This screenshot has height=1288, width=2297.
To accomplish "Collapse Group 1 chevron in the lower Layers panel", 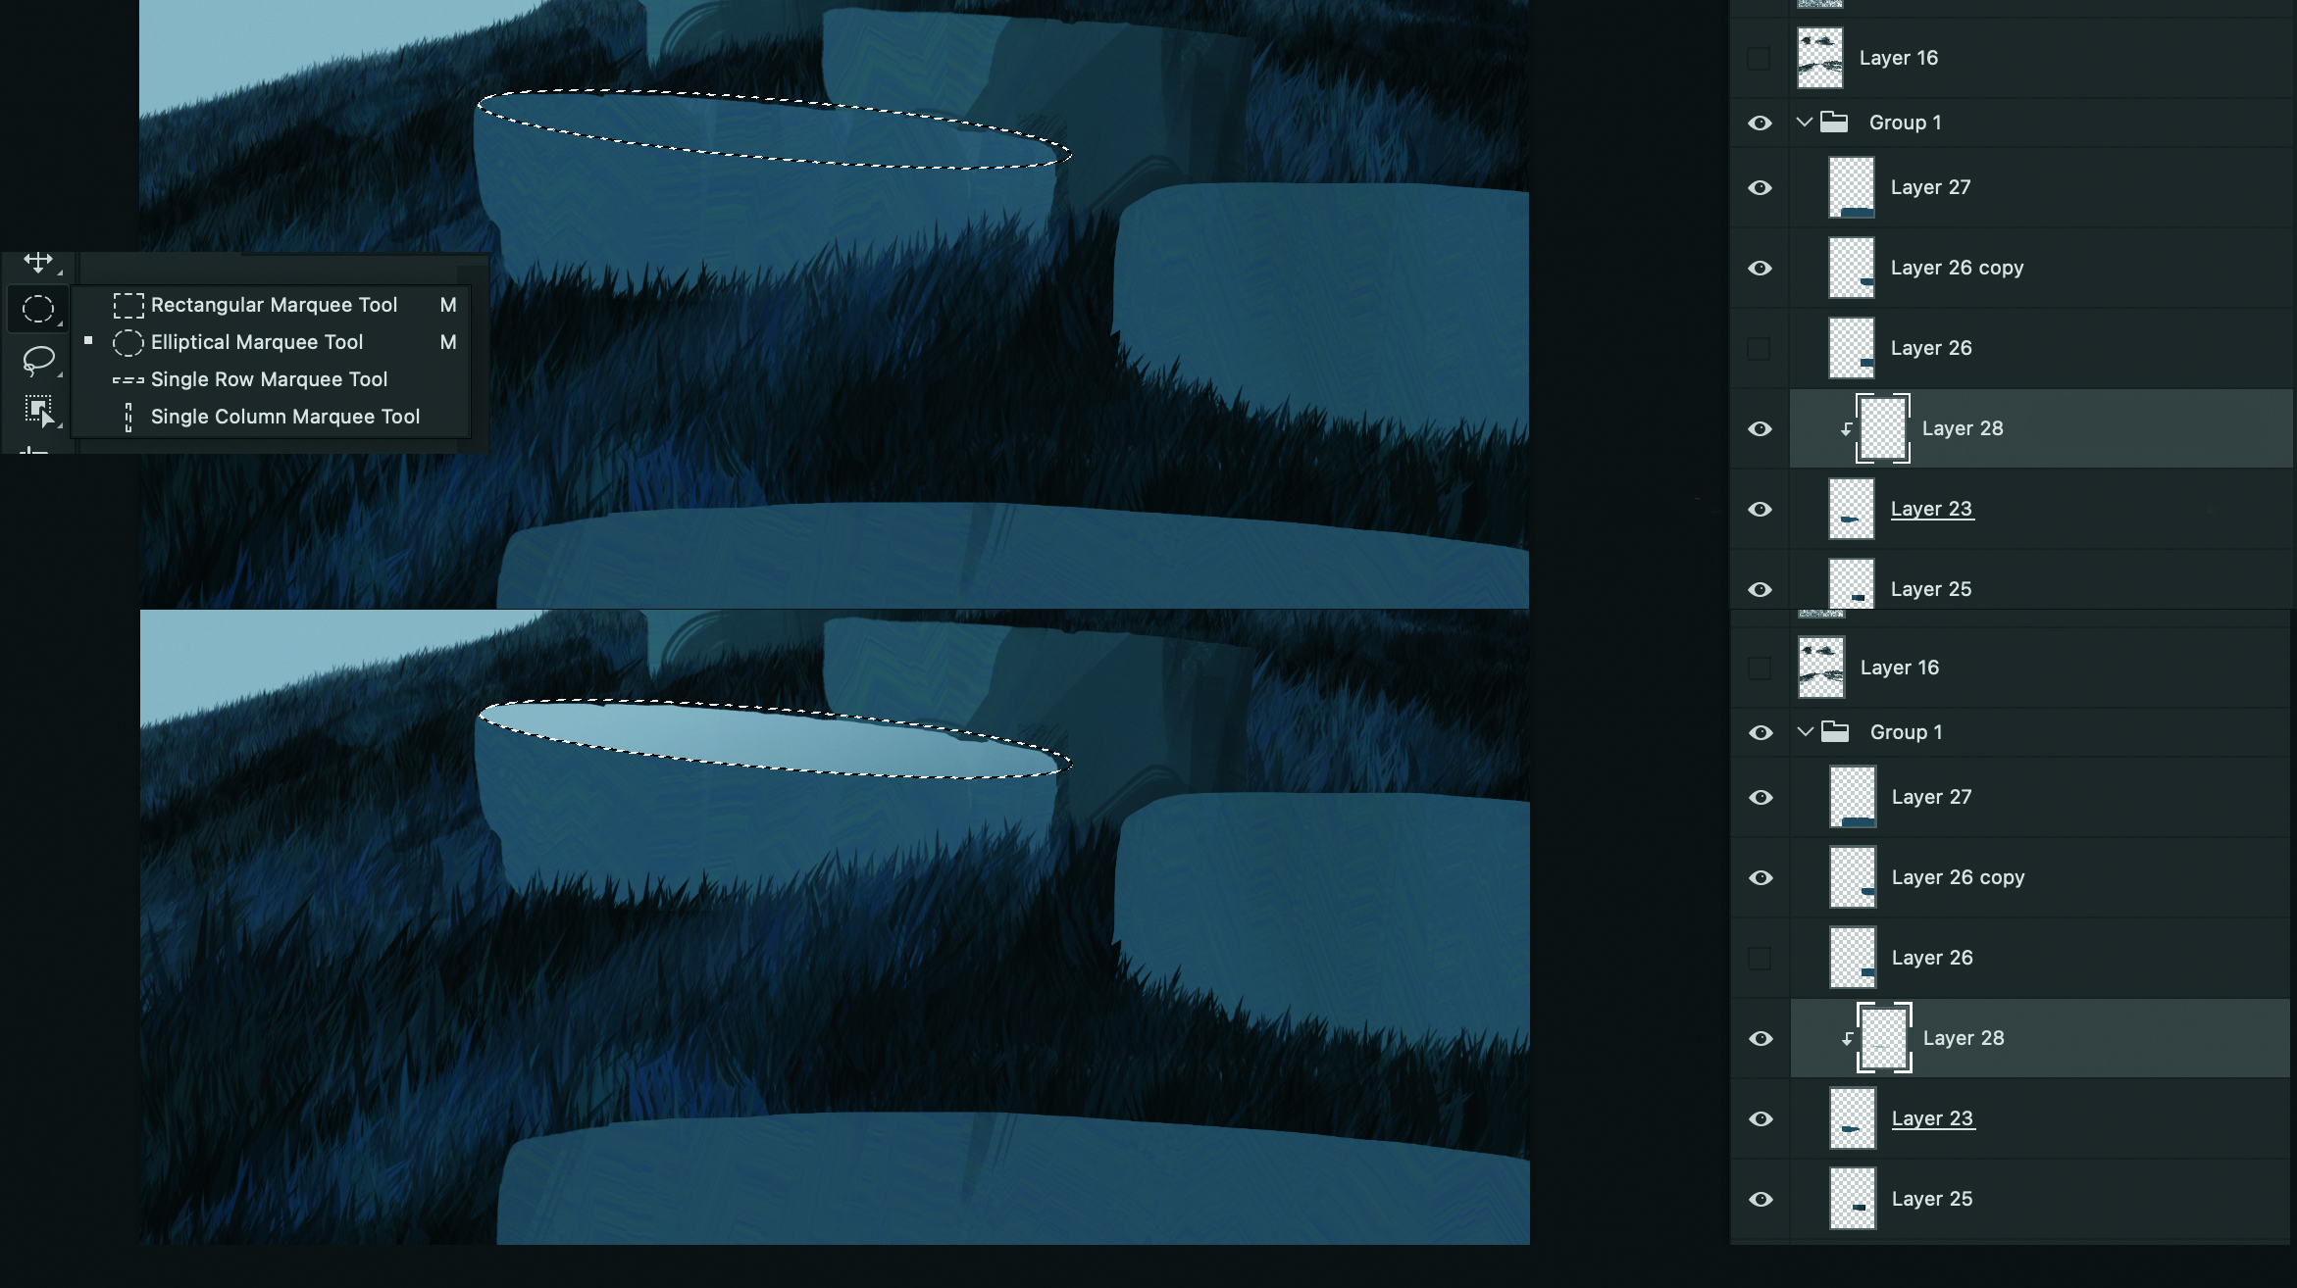I will 1805,732.
